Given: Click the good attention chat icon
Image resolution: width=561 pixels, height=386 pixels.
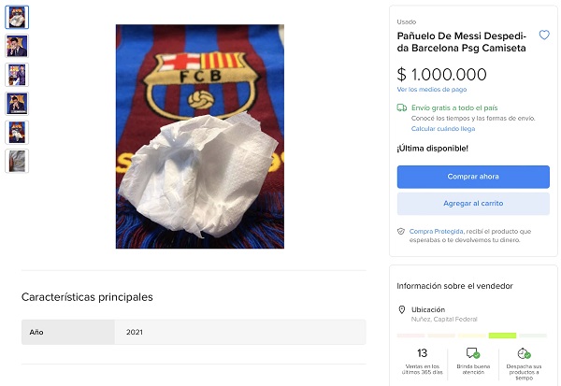Looking at the screenshot, I should point(473,353).
